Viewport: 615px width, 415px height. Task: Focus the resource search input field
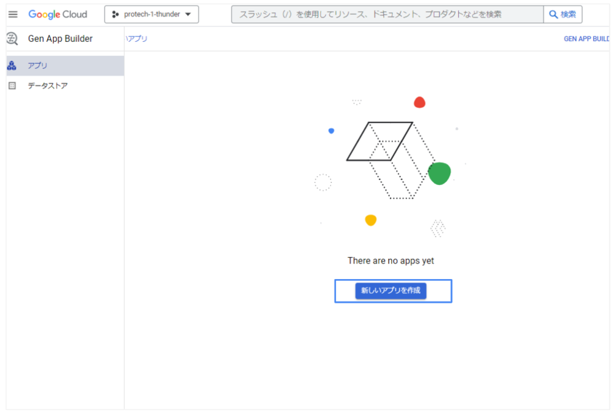(x=387, y=14)
